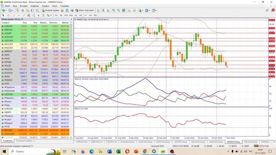Image resolution: width=276 pixels, height=155 pixels.
Task: Switch chart to Bar Chart mode
Action: (x=98, y=10)
